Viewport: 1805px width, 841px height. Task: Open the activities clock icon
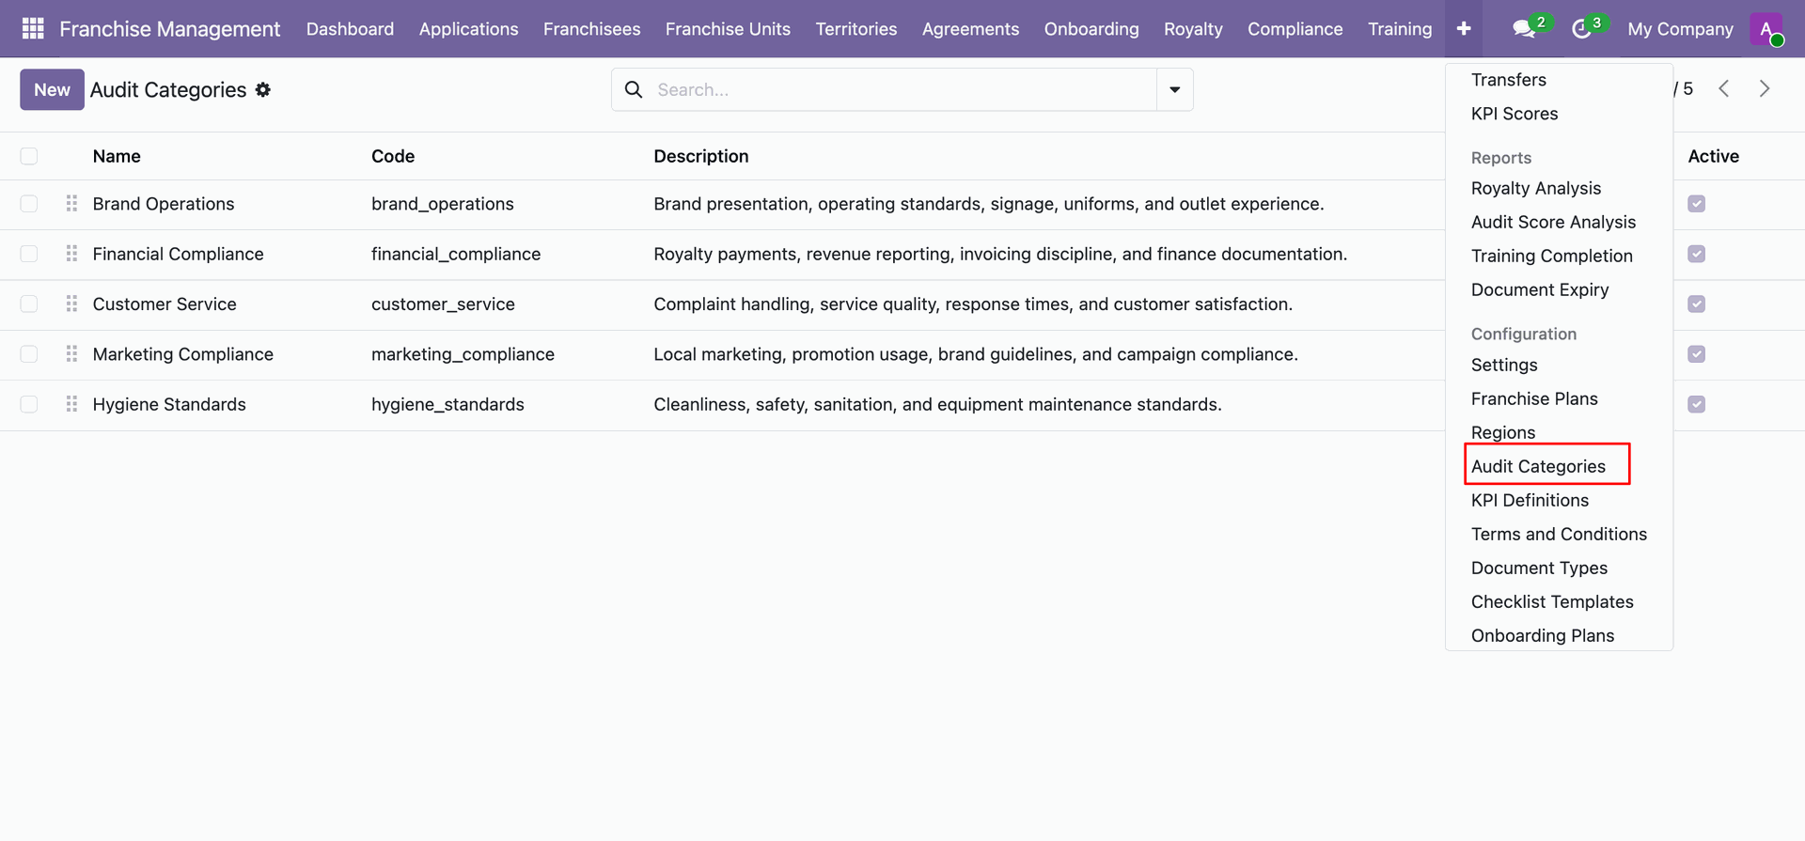pos(1581,29)
